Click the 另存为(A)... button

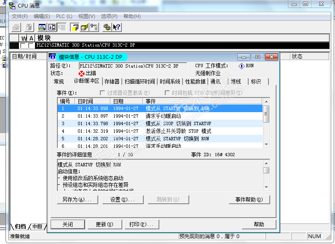(78, 200)
